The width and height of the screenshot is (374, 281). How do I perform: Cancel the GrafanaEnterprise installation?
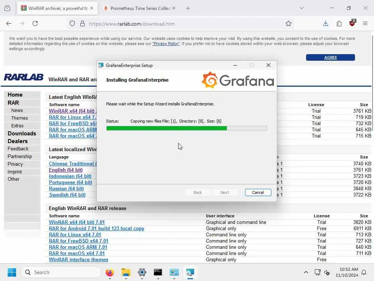coord(258,192)
